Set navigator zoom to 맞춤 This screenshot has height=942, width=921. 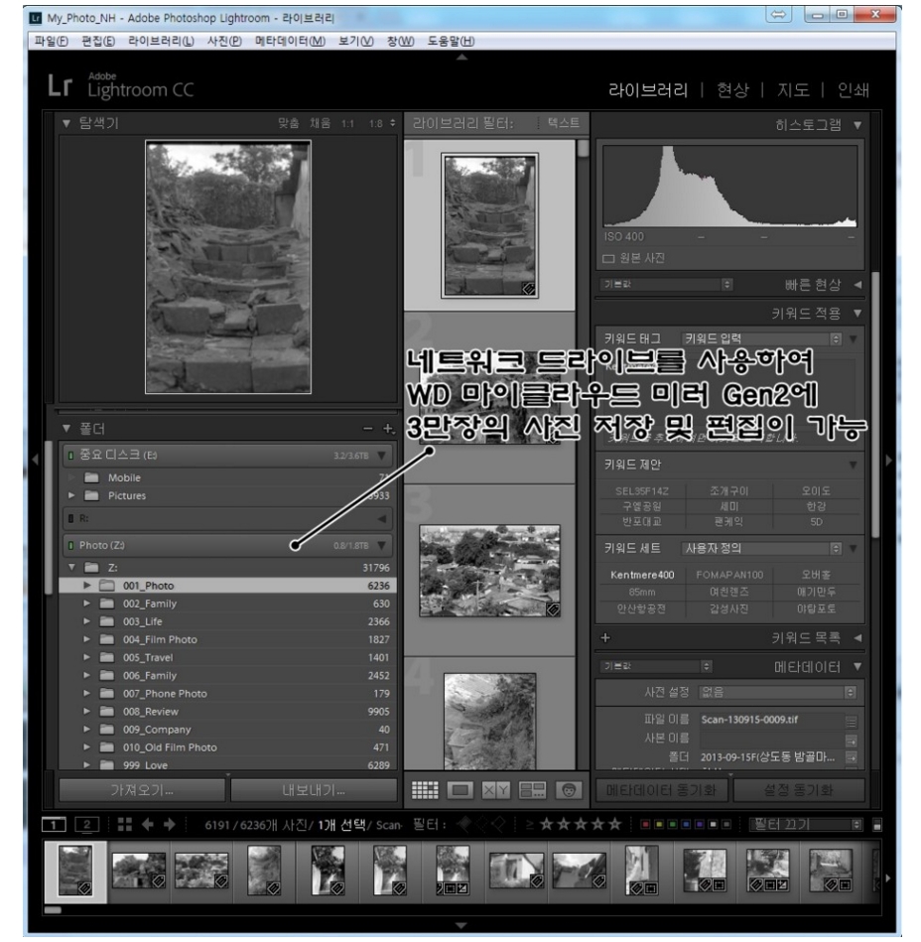pyautogui.click(x=289, y=123)
